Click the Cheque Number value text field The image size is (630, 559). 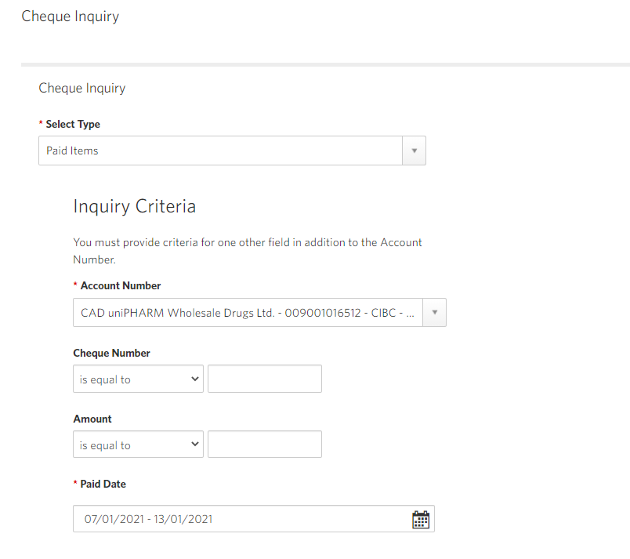(x=265, y=379)
